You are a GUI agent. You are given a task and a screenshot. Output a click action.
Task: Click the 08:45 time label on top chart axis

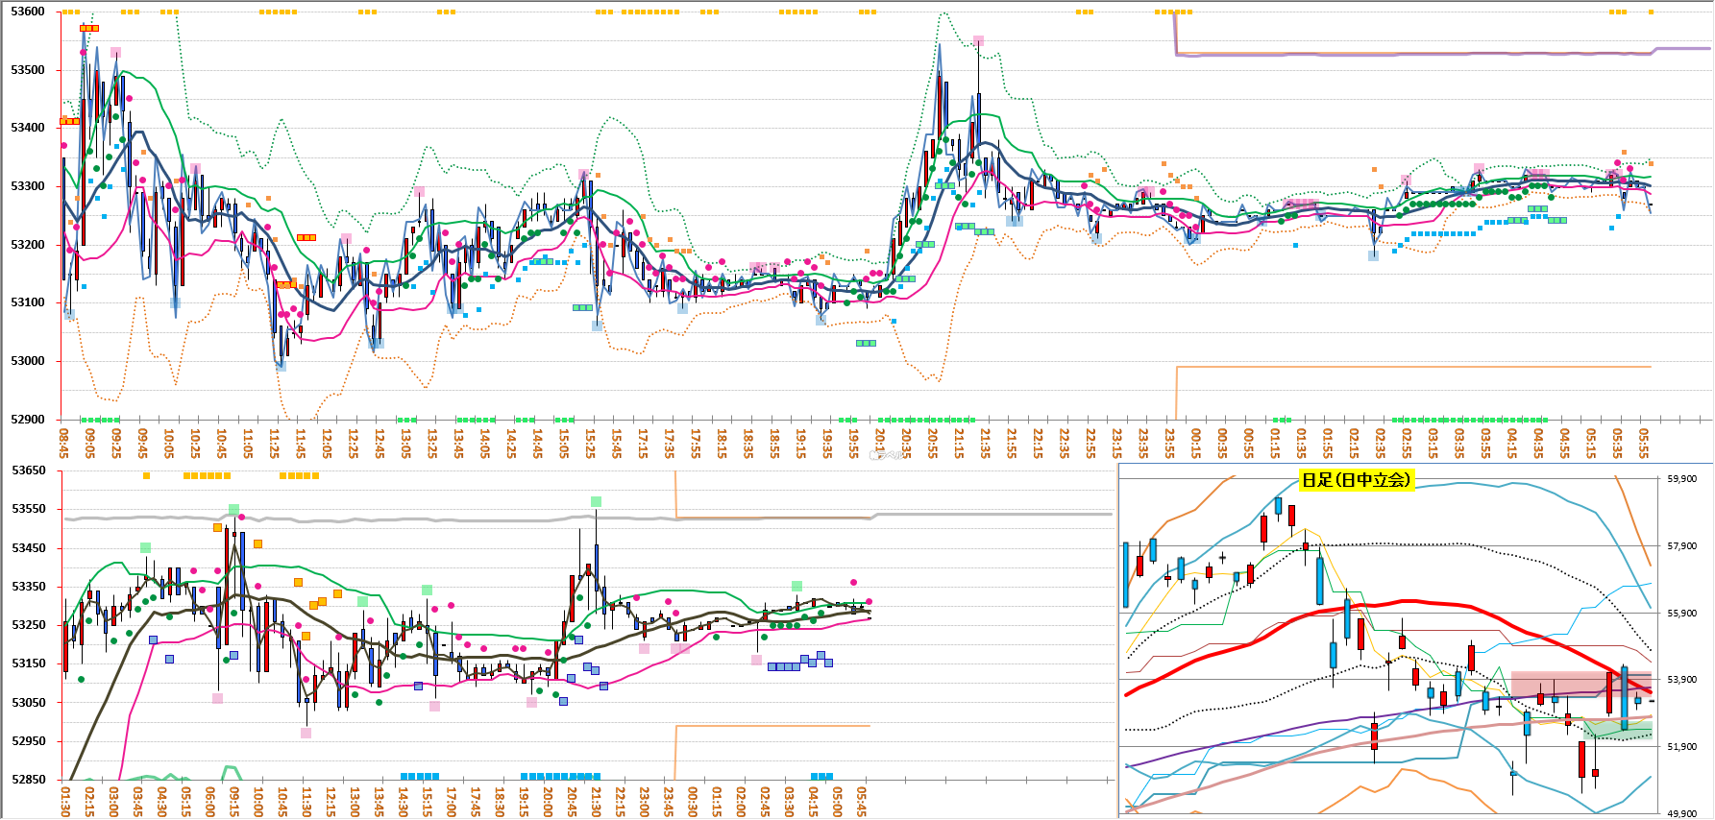tap(64, 443)
